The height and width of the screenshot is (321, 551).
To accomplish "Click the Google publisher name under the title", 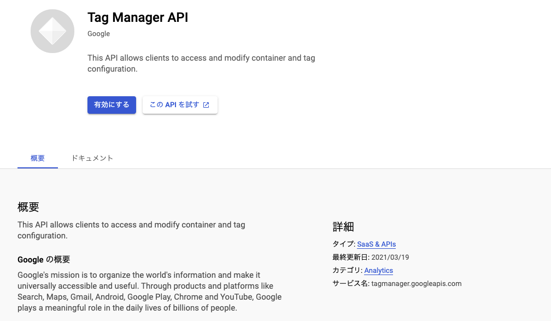I will 98,34.
